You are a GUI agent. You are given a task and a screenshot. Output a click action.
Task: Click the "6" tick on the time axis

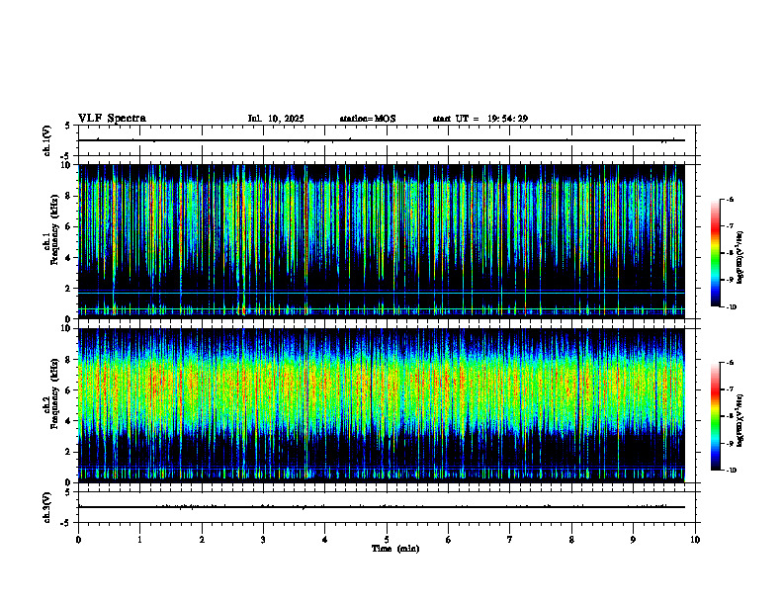[x=449, y=540]
